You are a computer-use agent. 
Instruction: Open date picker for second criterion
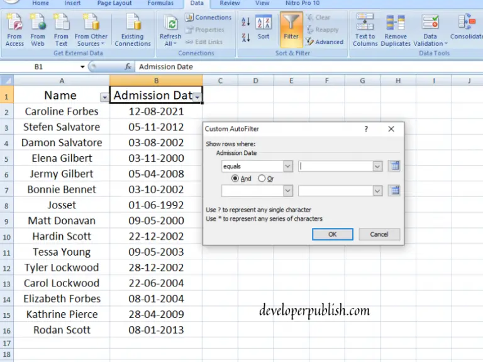(x=394, y=191)
